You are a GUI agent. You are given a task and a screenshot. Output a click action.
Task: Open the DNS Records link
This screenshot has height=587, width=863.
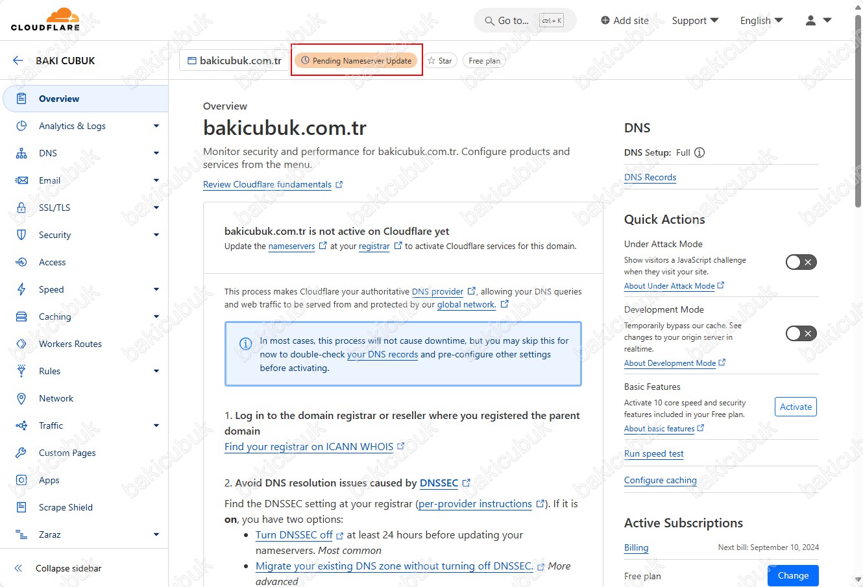click(x=650, y=177)
